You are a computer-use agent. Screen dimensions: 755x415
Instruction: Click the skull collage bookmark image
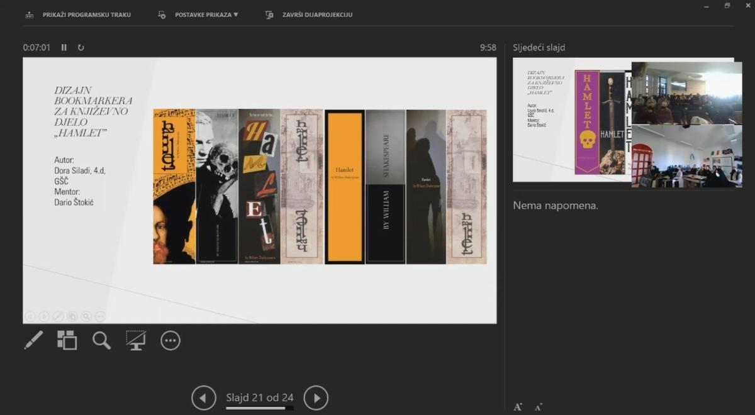click(217, 187)
